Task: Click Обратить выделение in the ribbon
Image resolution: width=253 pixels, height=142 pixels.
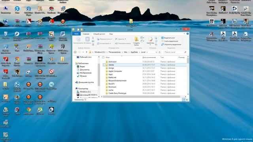Action: tap(171, 45)
